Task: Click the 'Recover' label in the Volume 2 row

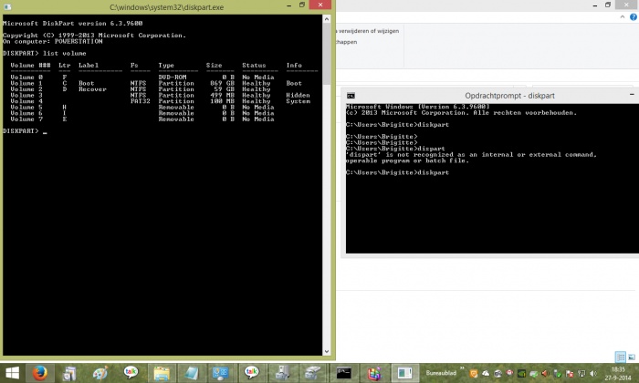Action: (92, 89)
